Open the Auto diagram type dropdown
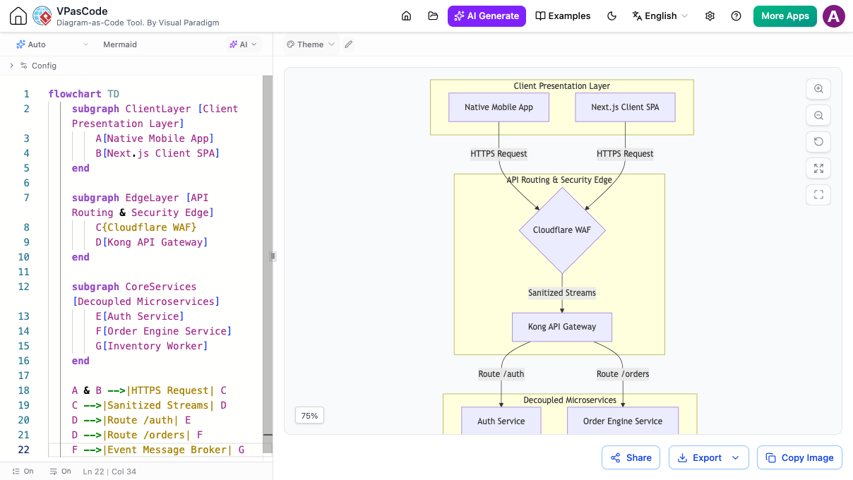This screenshot has width=853, height=480. coord(53,44)
